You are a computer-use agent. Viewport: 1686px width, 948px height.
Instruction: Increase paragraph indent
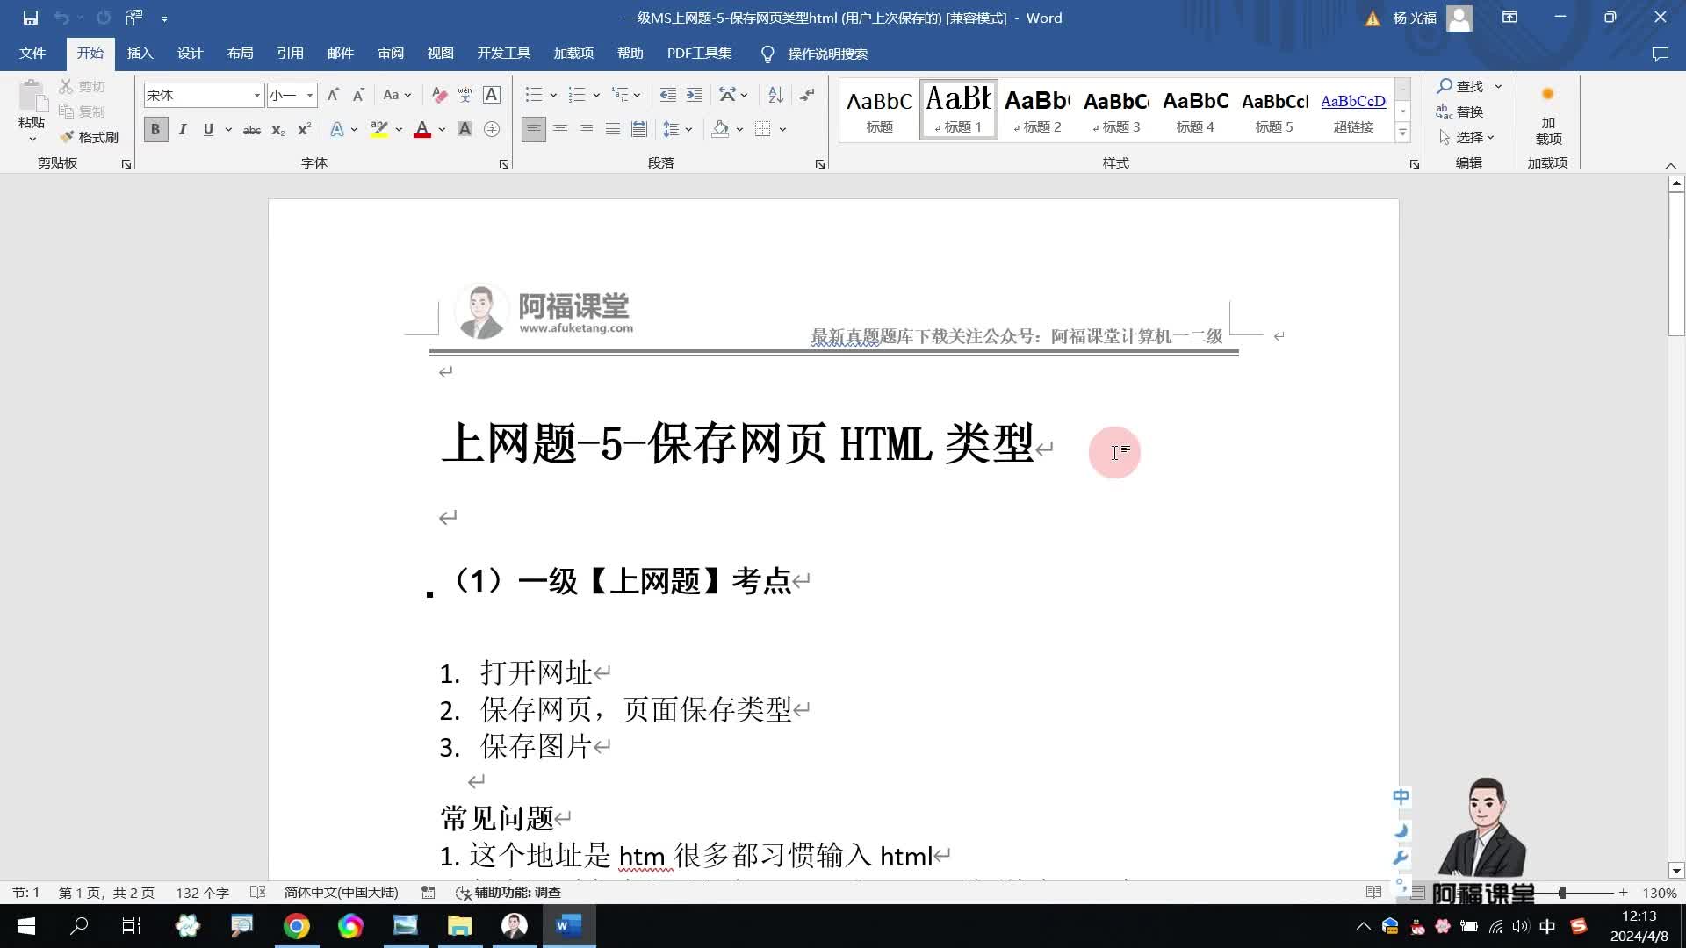point(694,95)
